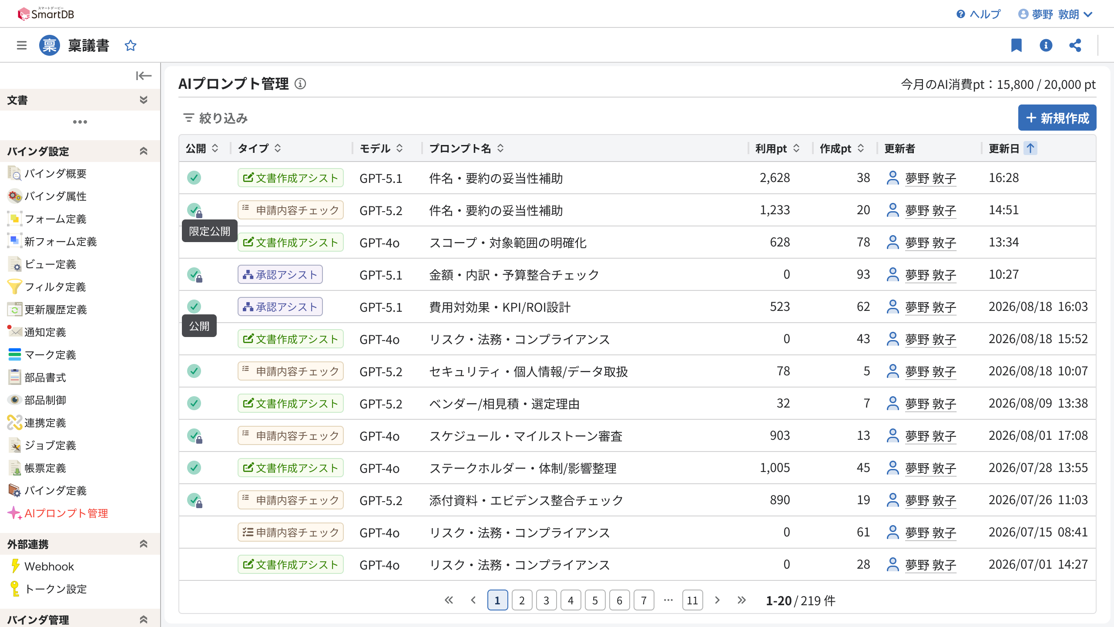The height and width of the screenshot is (627, 1114).
Task: Click the Webhook lightning icon
Action: tap(15, 566)
